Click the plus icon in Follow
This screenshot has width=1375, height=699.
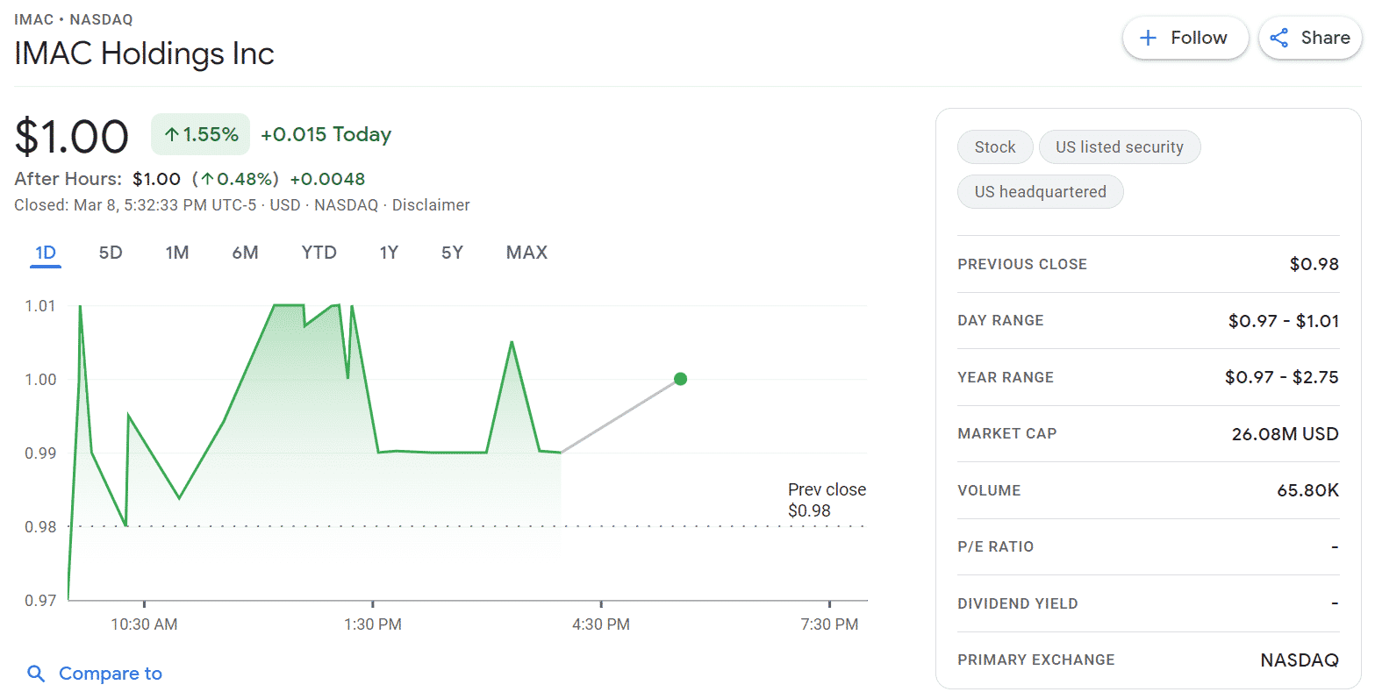pos(1148,38)
